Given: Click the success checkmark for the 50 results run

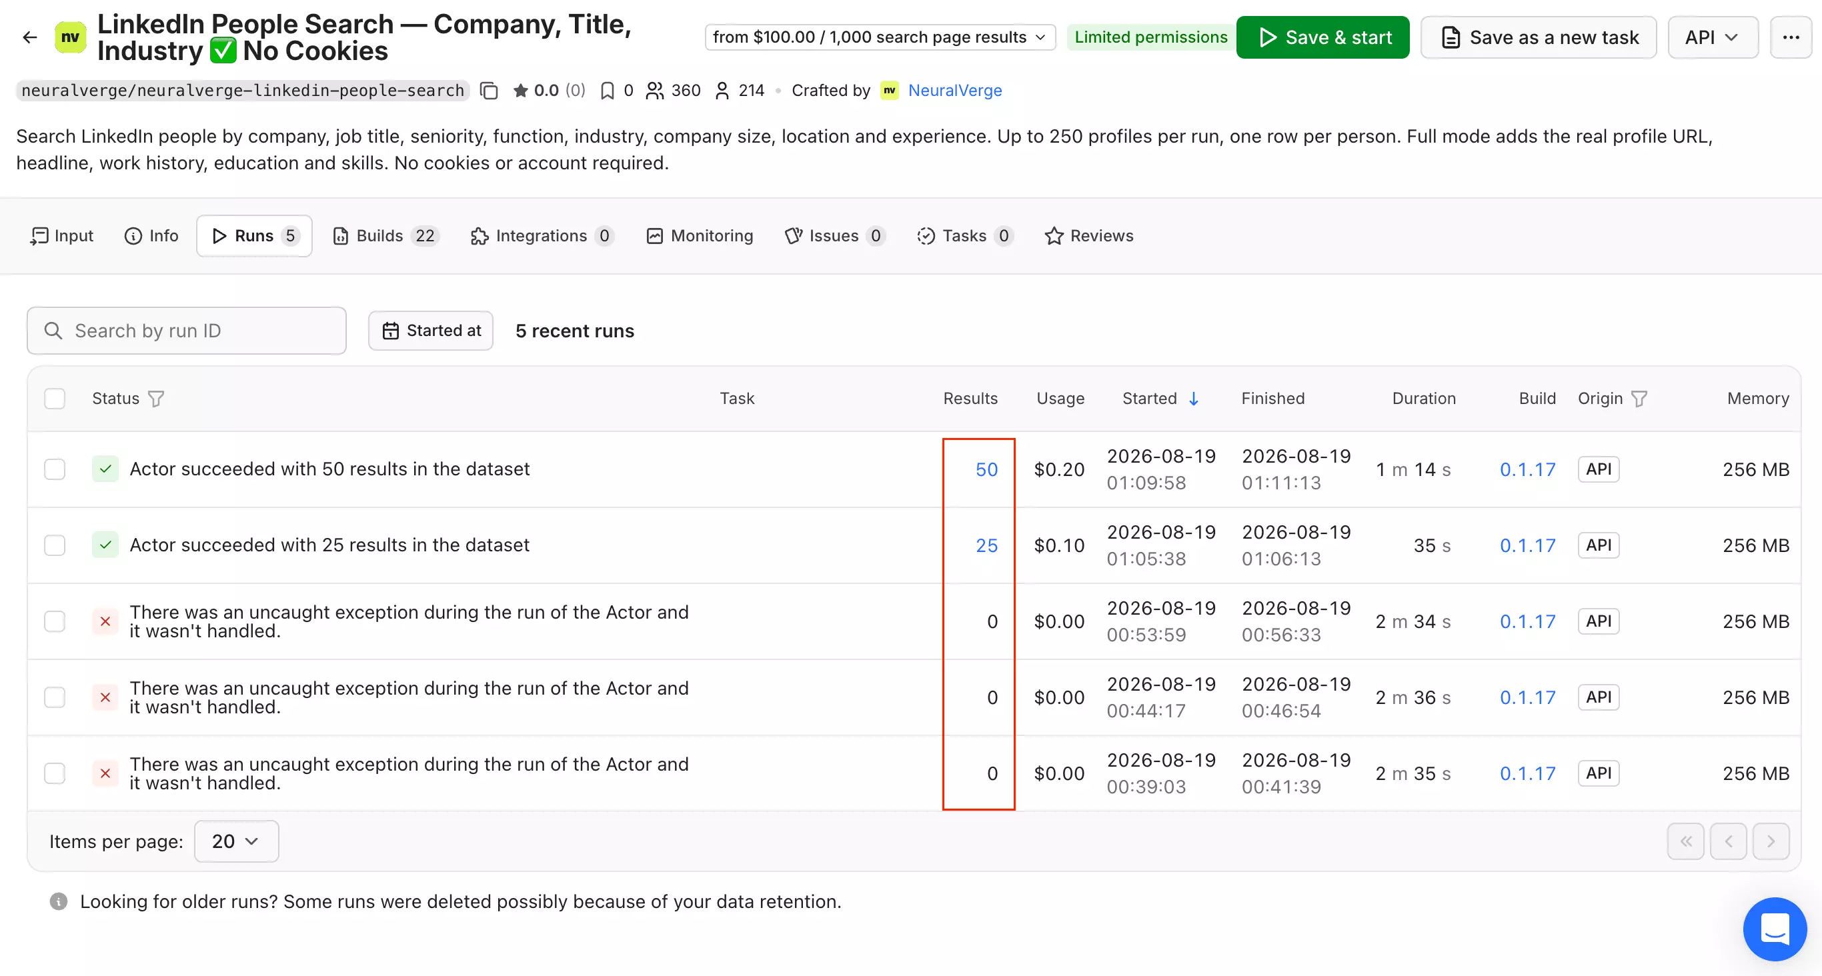Looking at the screenshot, I should (105, 469).
